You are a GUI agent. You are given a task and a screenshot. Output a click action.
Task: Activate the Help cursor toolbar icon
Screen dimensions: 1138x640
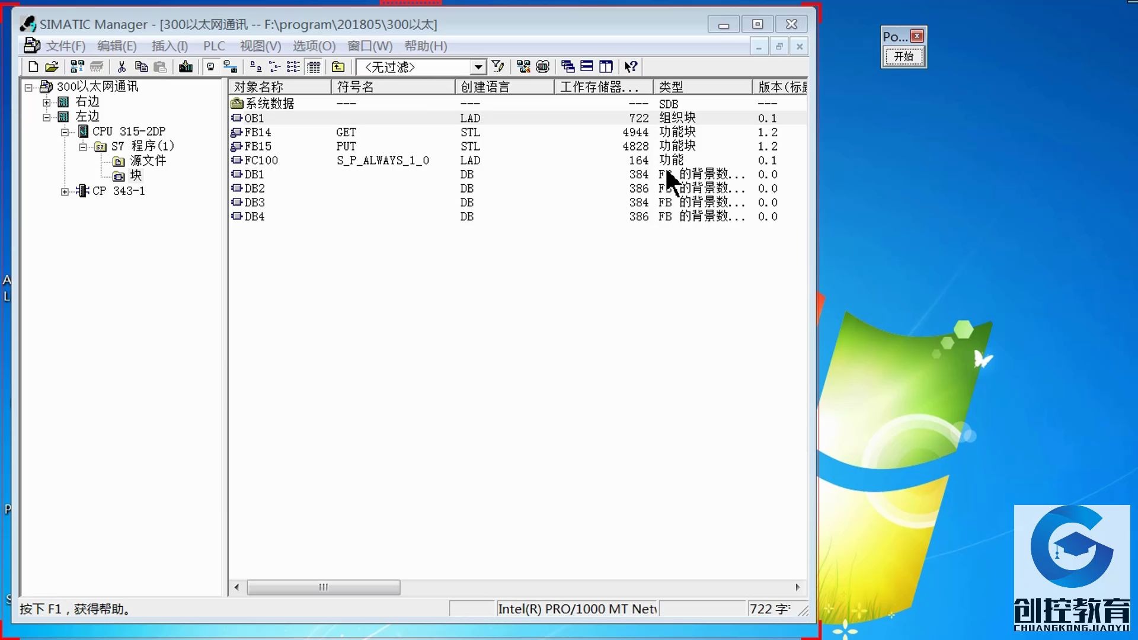pos(630,66)
